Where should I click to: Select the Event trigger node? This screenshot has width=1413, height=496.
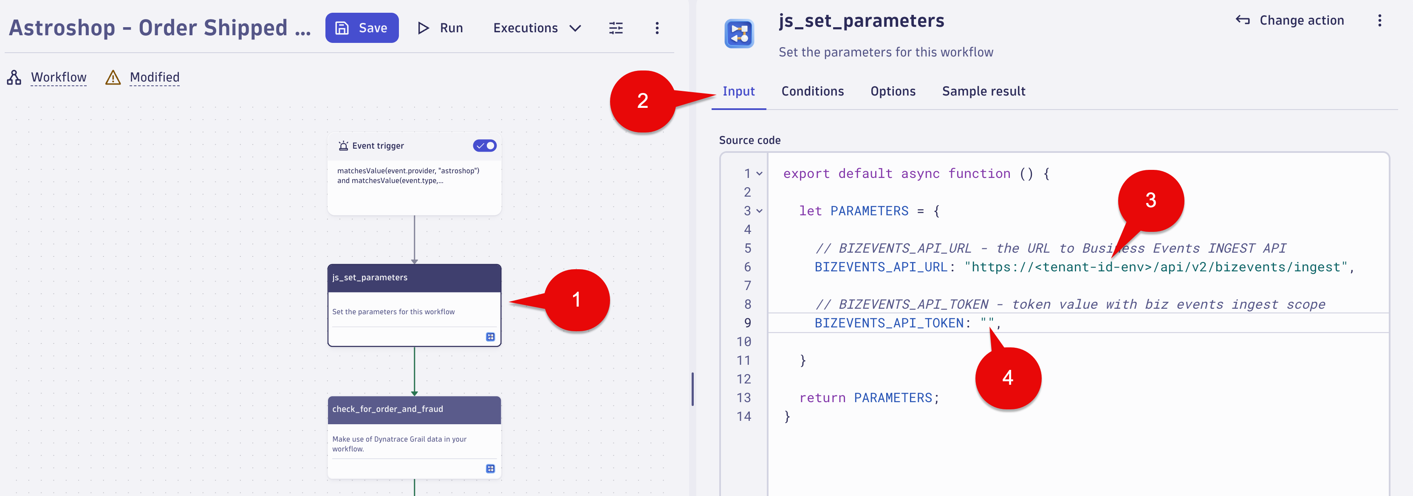(x=414, y=174)
